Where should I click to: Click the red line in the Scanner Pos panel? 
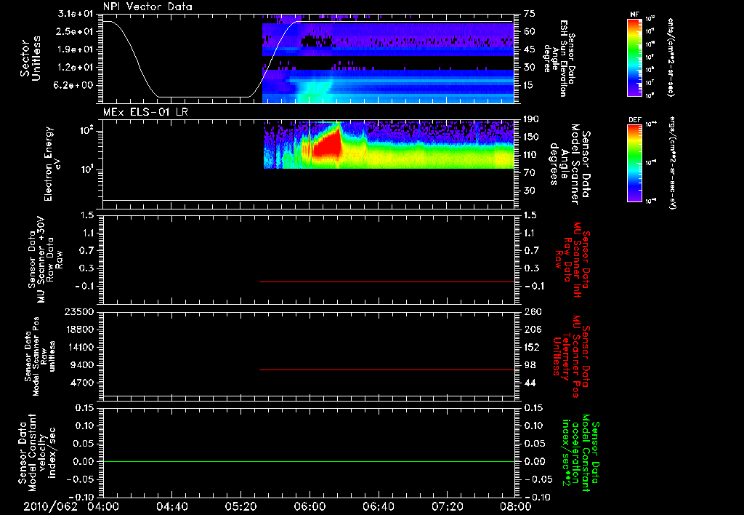387,370
